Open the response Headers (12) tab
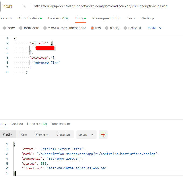The image size is (183, 177). click(37, 124)
